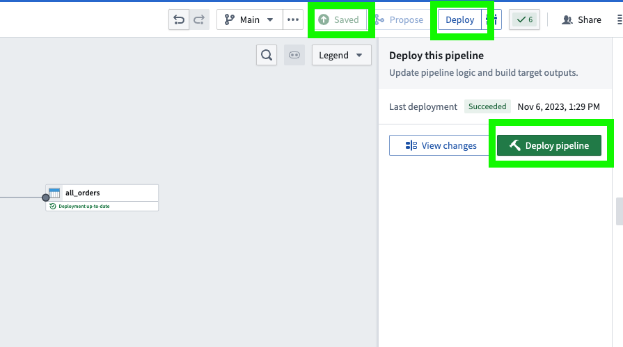623x347 pixels.
Task: Click the settings icon beside Deploy
Action: (496, 19)
